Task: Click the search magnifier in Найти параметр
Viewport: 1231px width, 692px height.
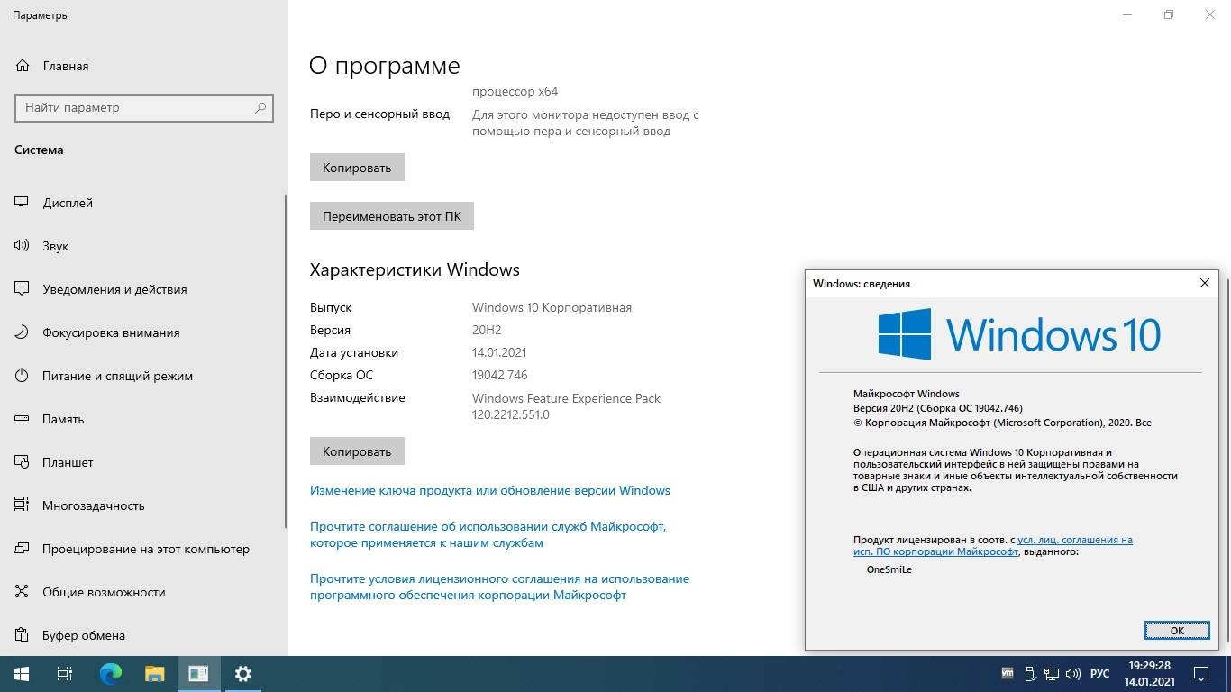Action: [260, 107]
